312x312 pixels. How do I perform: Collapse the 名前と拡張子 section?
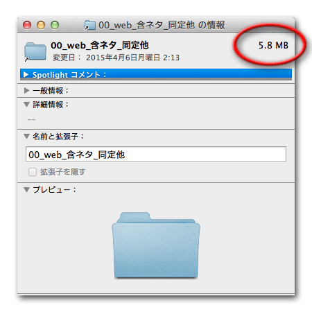26,137
